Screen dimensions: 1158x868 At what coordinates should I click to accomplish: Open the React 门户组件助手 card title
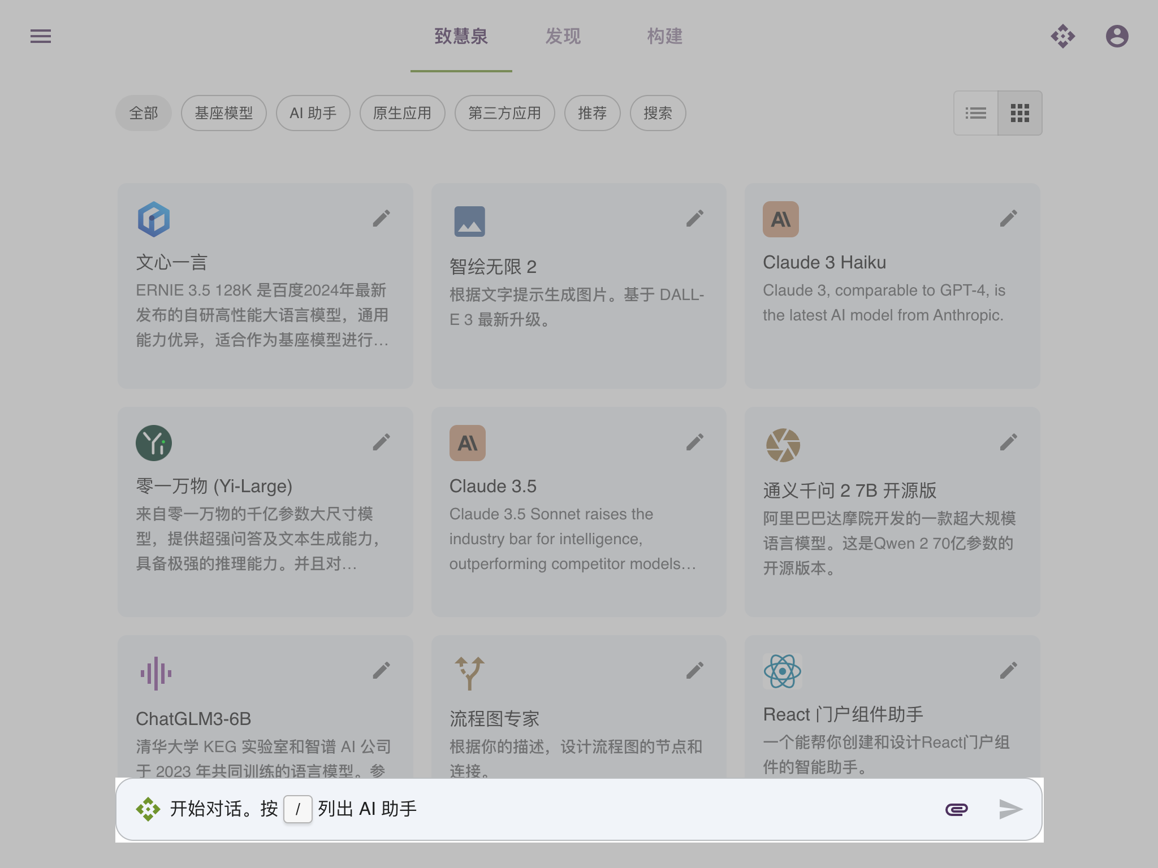tap(843, 714)
